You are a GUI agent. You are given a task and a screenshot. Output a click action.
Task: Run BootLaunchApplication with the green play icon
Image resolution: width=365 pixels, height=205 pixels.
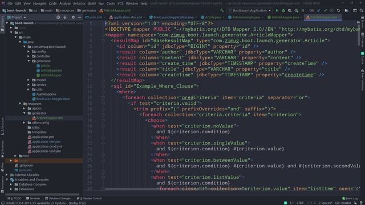(277, 10)
